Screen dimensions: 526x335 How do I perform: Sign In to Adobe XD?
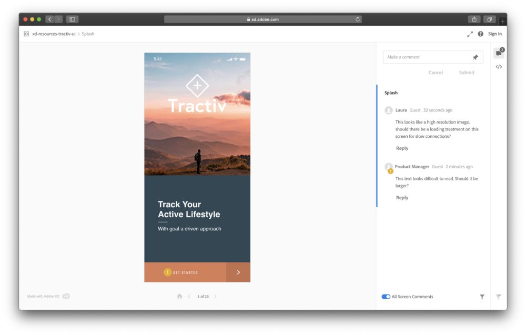click(x=494, y=34)
